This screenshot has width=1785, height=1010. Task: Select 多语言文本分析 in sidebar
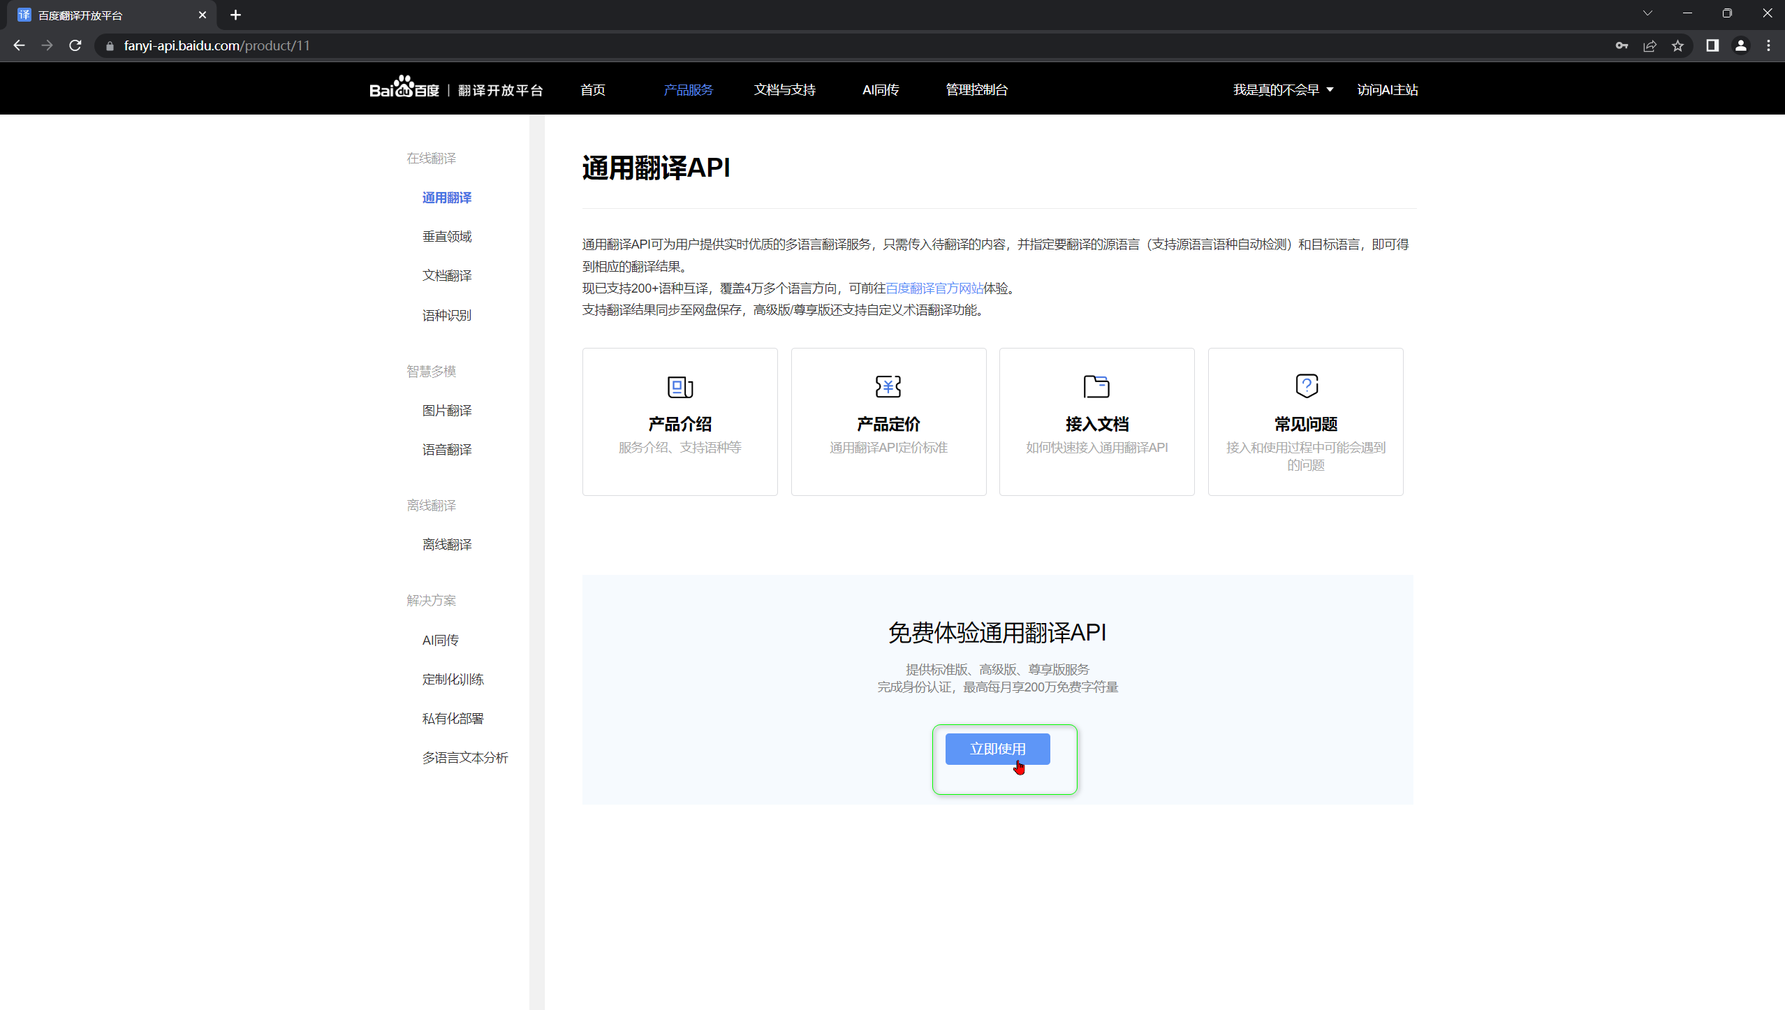[x=465, y=757]
